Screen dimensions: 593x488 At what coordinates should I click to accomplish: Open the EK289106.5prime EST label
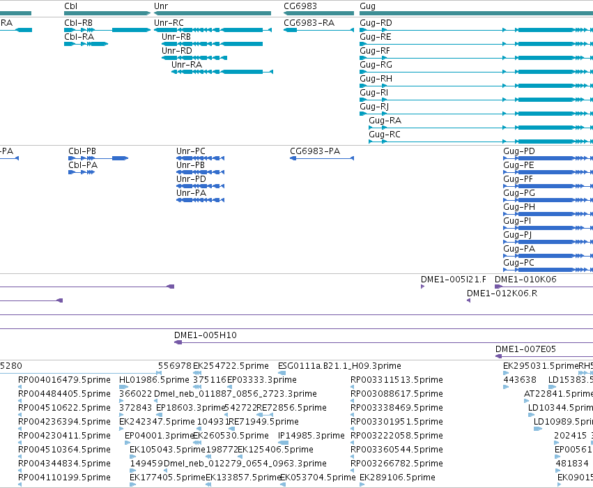tap(397, 478)
